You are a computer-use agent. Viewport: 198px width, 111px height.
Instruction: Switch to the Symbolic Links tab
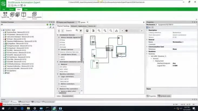[164, 96]
